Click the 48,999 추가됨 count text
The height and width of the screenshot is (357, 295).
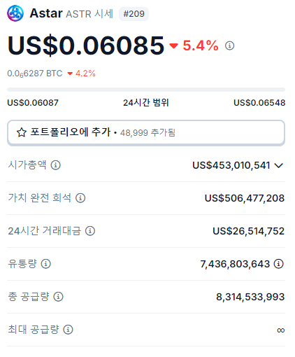[147, 133]
